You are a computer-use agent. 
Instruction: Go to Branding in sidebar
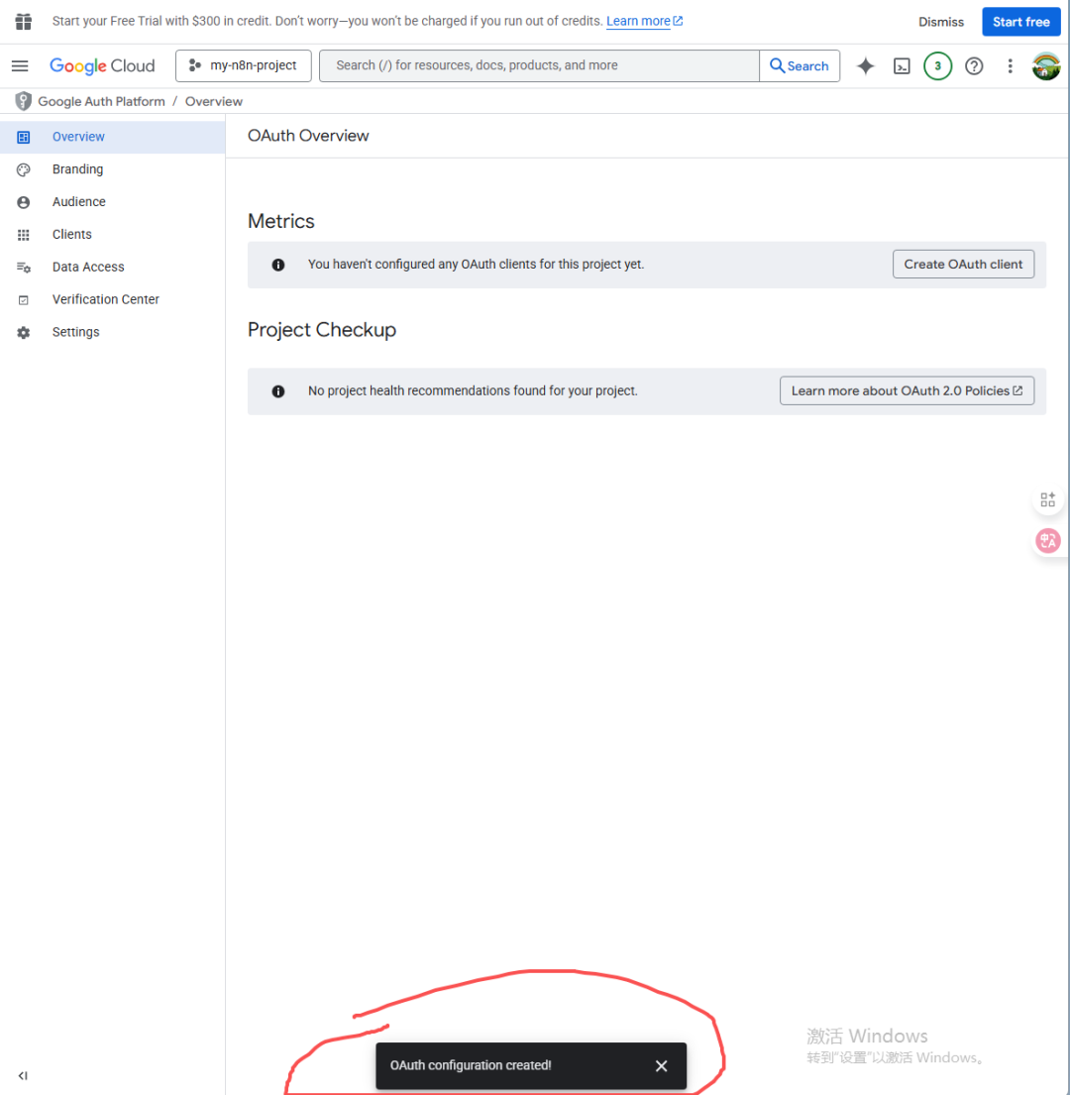77,169
